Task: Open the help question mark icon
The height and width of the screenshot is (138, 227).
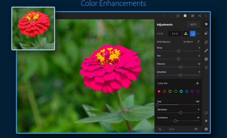Action: 178,16
